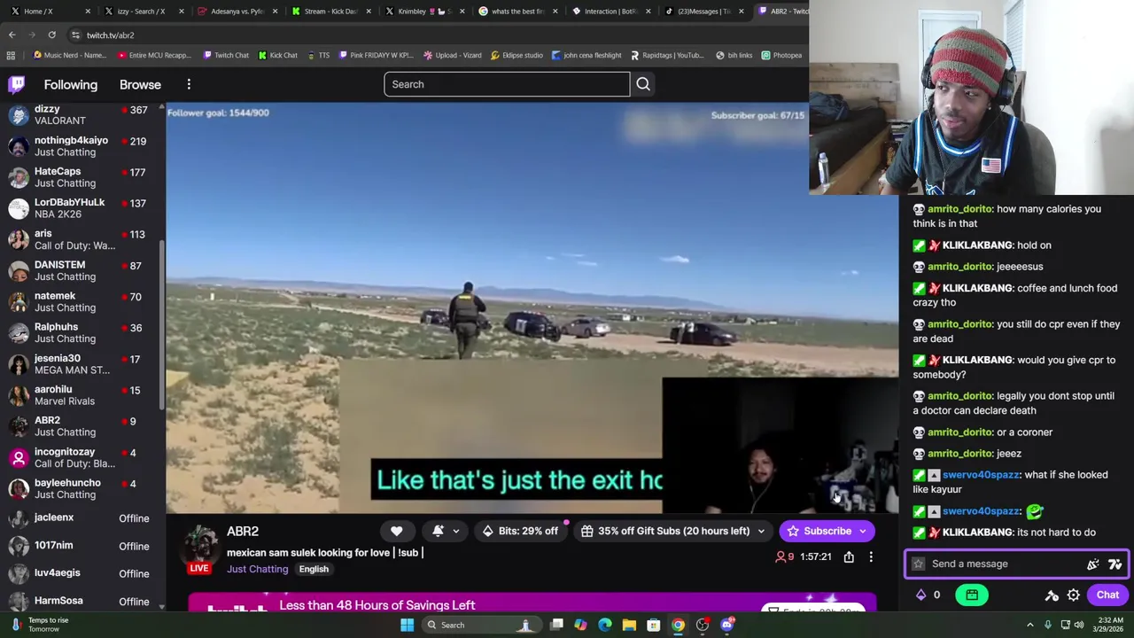Open the stream's more options menu
Viewport: 1134px width, 638px height.
click(871, 556)
